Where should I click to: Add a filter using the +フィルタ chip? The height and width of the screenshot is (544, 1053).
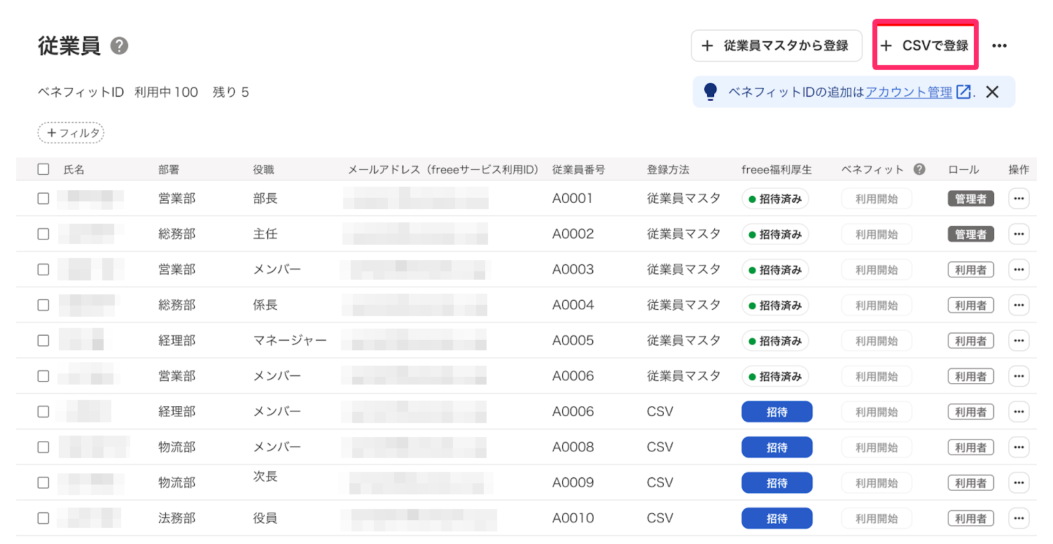pyautogui.click(x=70, y=132)
